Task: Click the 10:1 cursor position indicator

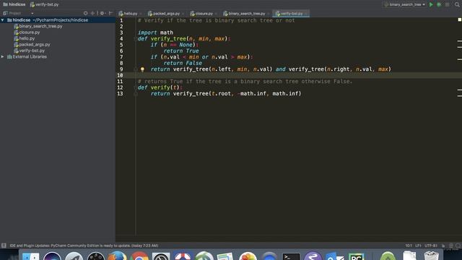Action: [x=409, y=246]
